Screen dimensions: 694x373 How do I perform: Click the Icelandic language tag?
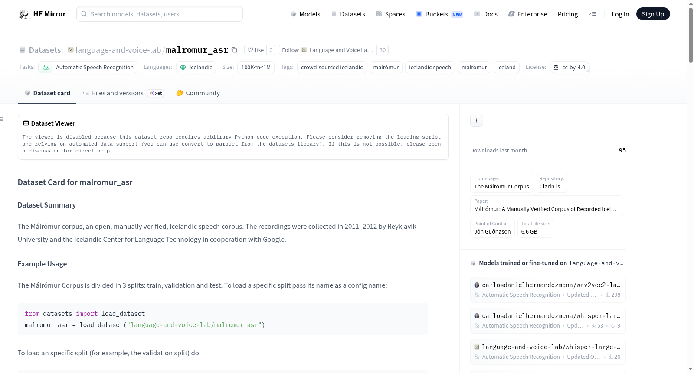196,67
